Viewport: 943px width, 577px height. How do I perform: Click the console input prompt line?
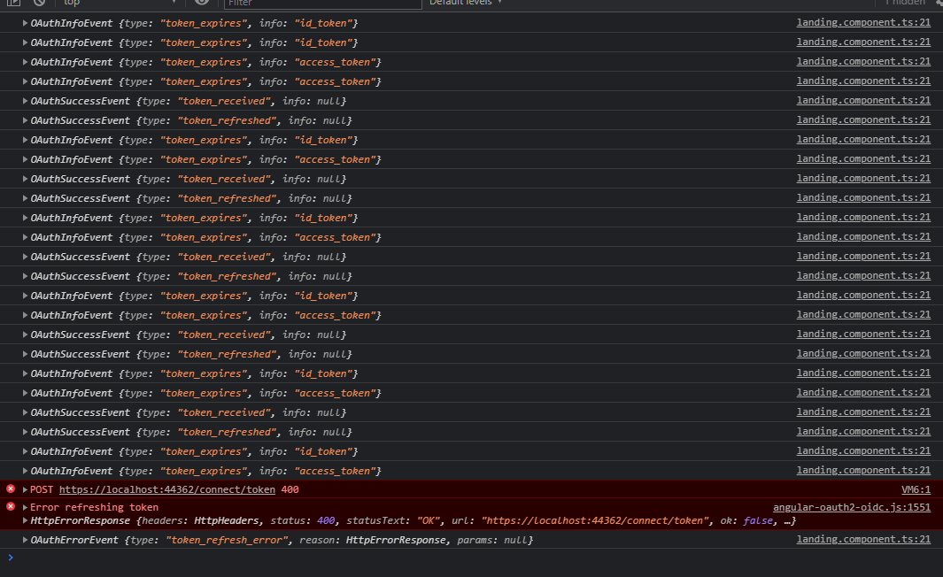click(x=443, y=558)
